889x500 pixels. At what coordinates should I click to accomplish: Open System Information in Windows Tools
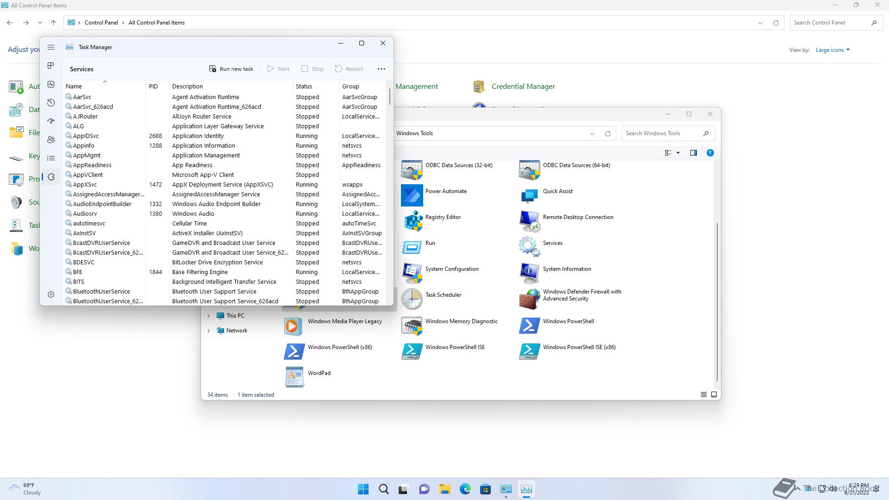tap(556, 273)
